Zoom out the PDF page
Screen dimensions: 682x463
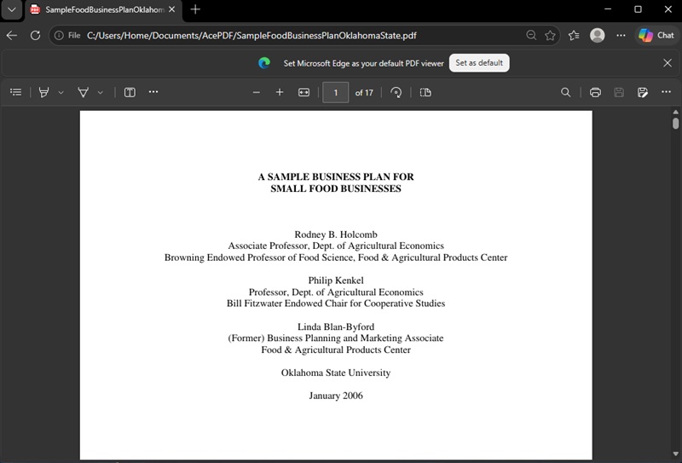pos(257,92)
